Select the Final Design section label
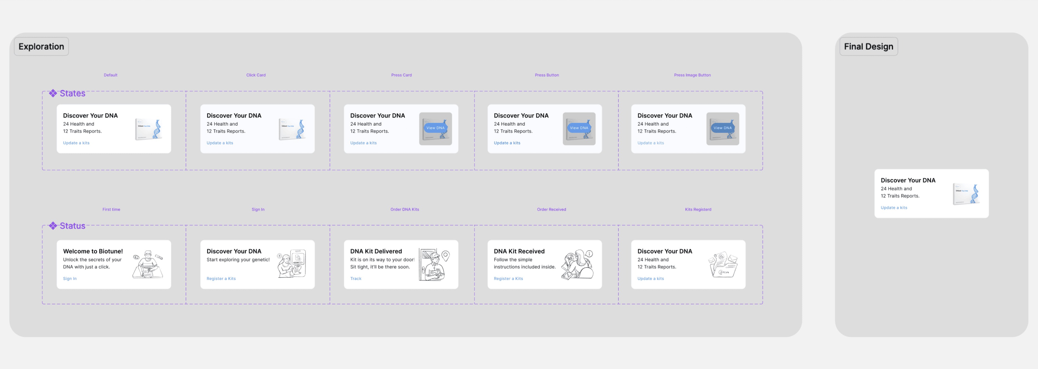The image size is (1038, 369). [x=868, y=47]
